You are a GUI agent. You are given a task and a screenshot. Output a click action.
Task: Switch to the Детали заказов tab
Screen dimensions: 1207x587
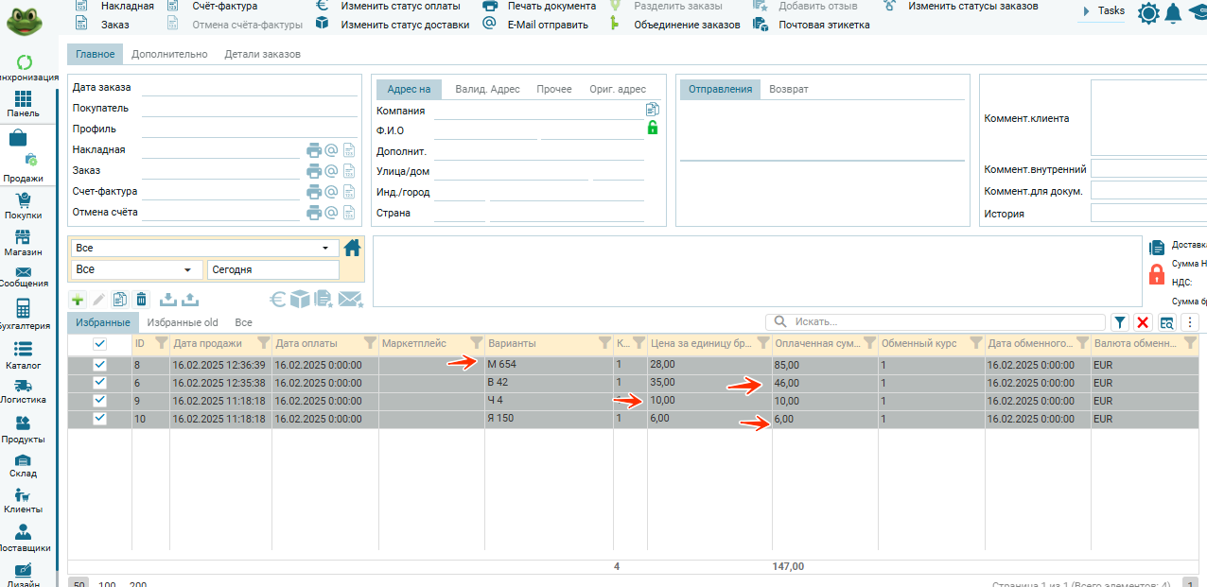click(262, 54)
